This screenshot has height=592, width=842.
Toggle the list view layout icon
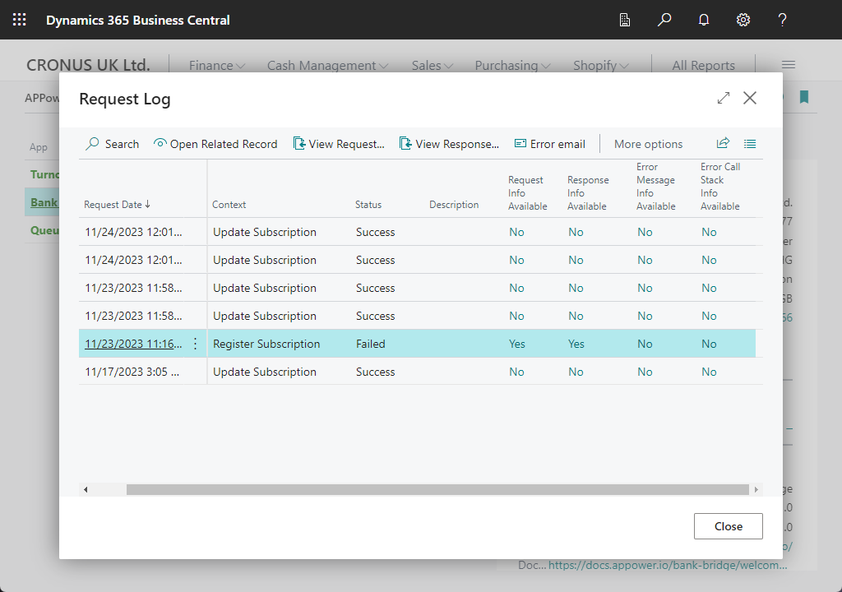click(750, 143)
